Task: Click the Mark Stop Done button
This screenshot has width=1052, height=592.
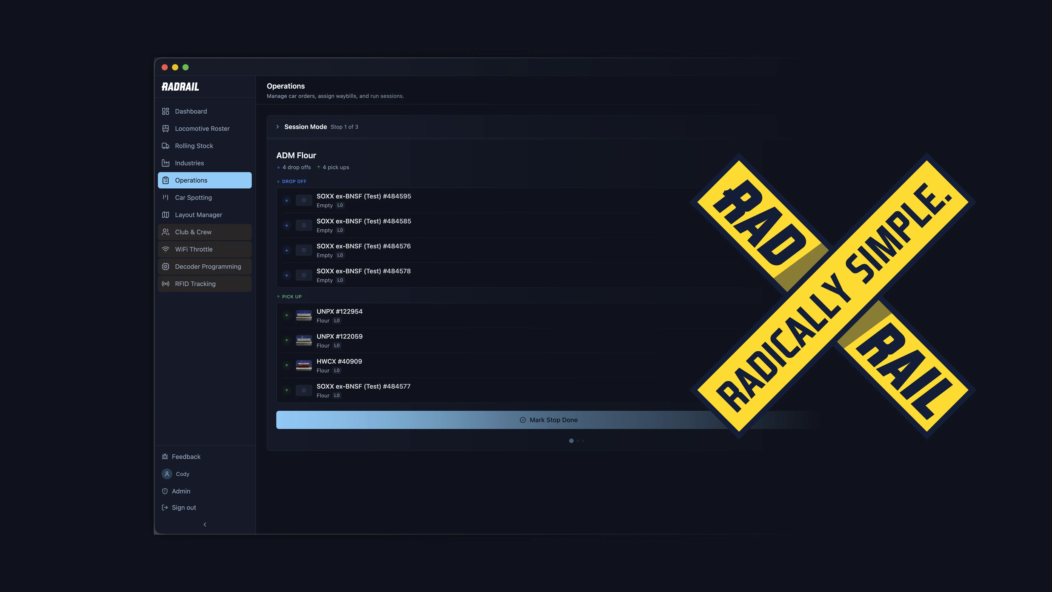Action: pos(548,420)
